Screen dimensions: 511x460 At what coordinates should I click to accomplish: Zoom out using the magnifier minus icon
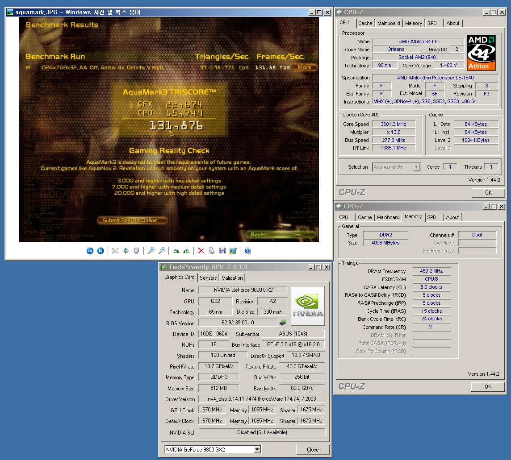[162, 251]
